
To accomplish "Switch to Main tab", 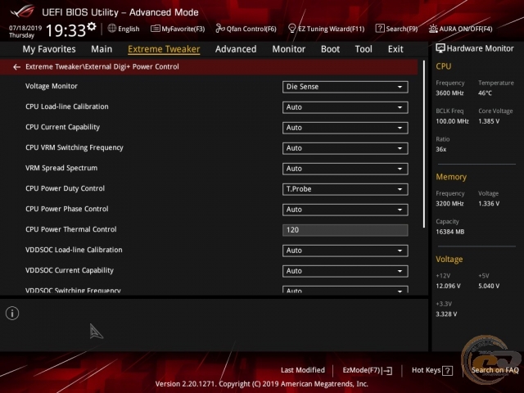I will [x=102, y=49].
